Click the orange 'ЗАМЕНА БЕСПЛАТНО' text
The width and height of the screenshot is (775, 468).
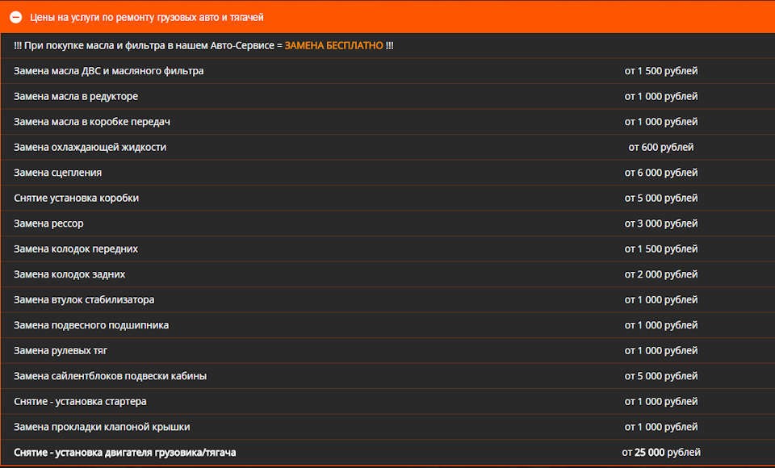333,45
